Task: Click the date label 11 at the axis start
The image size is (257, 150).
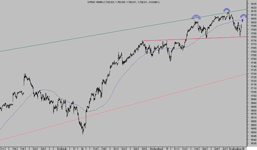Action: pyautogui.click(x=2, y=148)
